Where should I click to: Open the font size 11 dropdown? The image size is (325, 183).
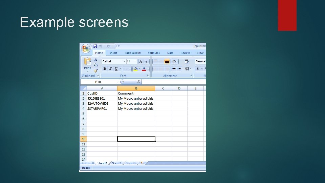pyautogui.click(x=135, y=61)
